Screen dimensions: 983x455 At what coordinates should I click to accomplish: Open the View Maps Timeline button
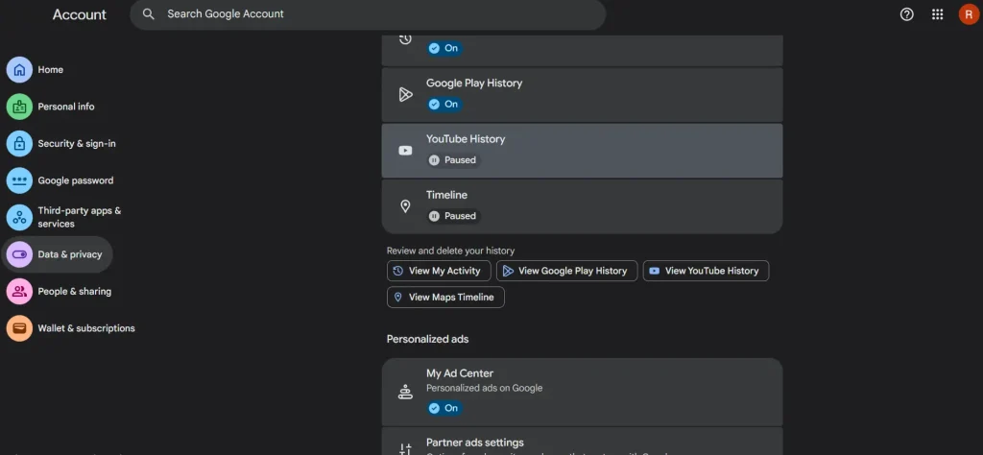[445, 297]
